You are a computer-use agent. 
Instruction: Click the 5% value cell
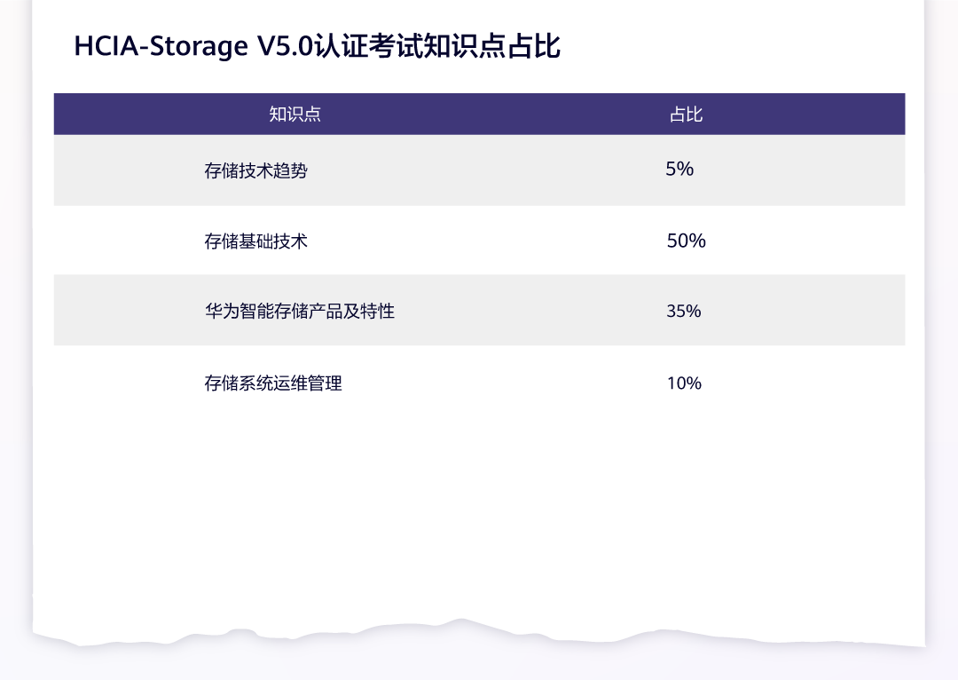679,169
